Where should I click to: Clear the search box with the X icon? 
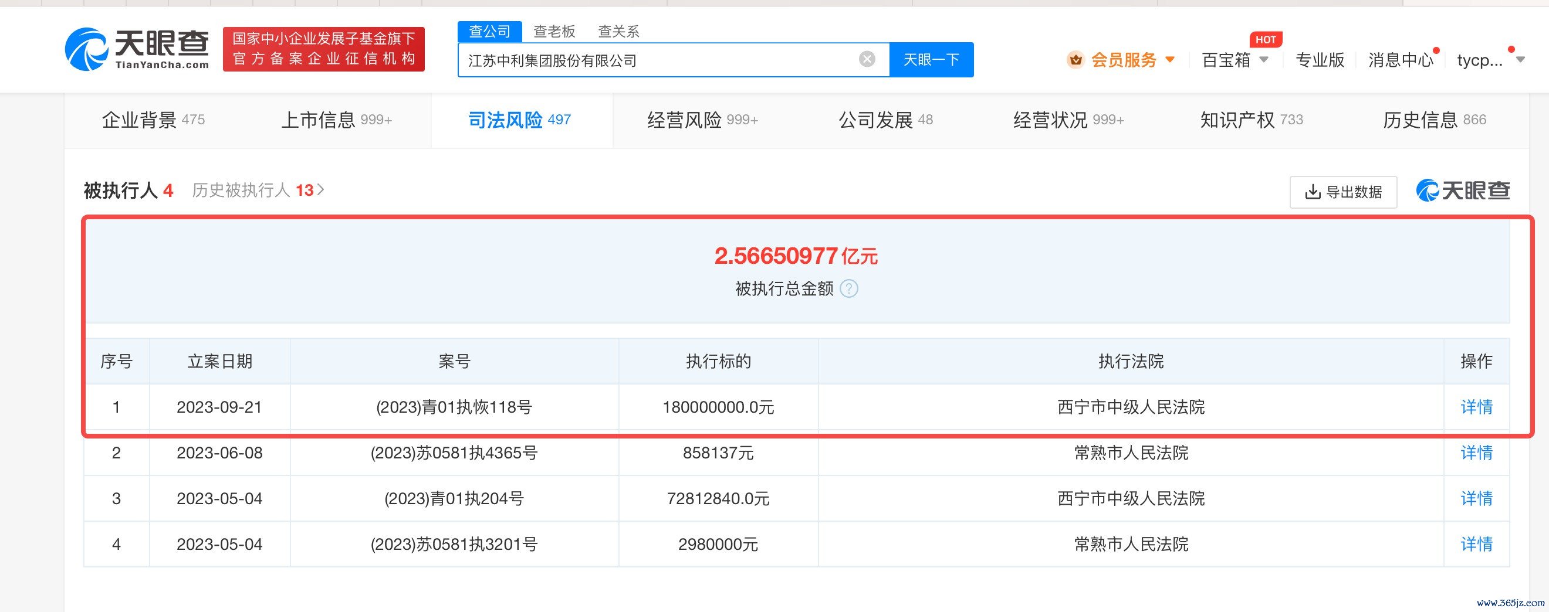point(867,59)
